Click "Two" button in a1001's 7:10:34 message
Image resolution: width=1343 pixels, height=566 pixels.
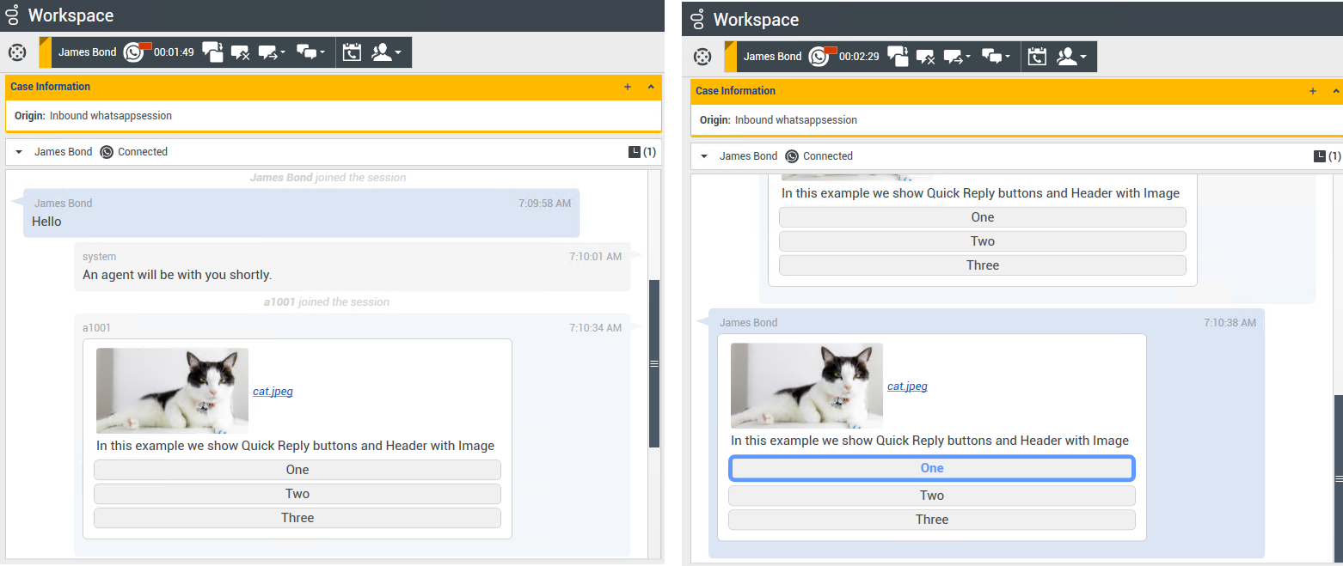pos(297,494)
